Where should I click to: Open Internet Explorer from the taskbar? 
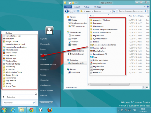coord(13,110)
